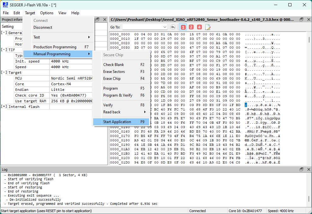The width and height of the screenshot is (312, 214).
Task: Click the SEGGER J-Flash app icon
Action: coord(5,5)
